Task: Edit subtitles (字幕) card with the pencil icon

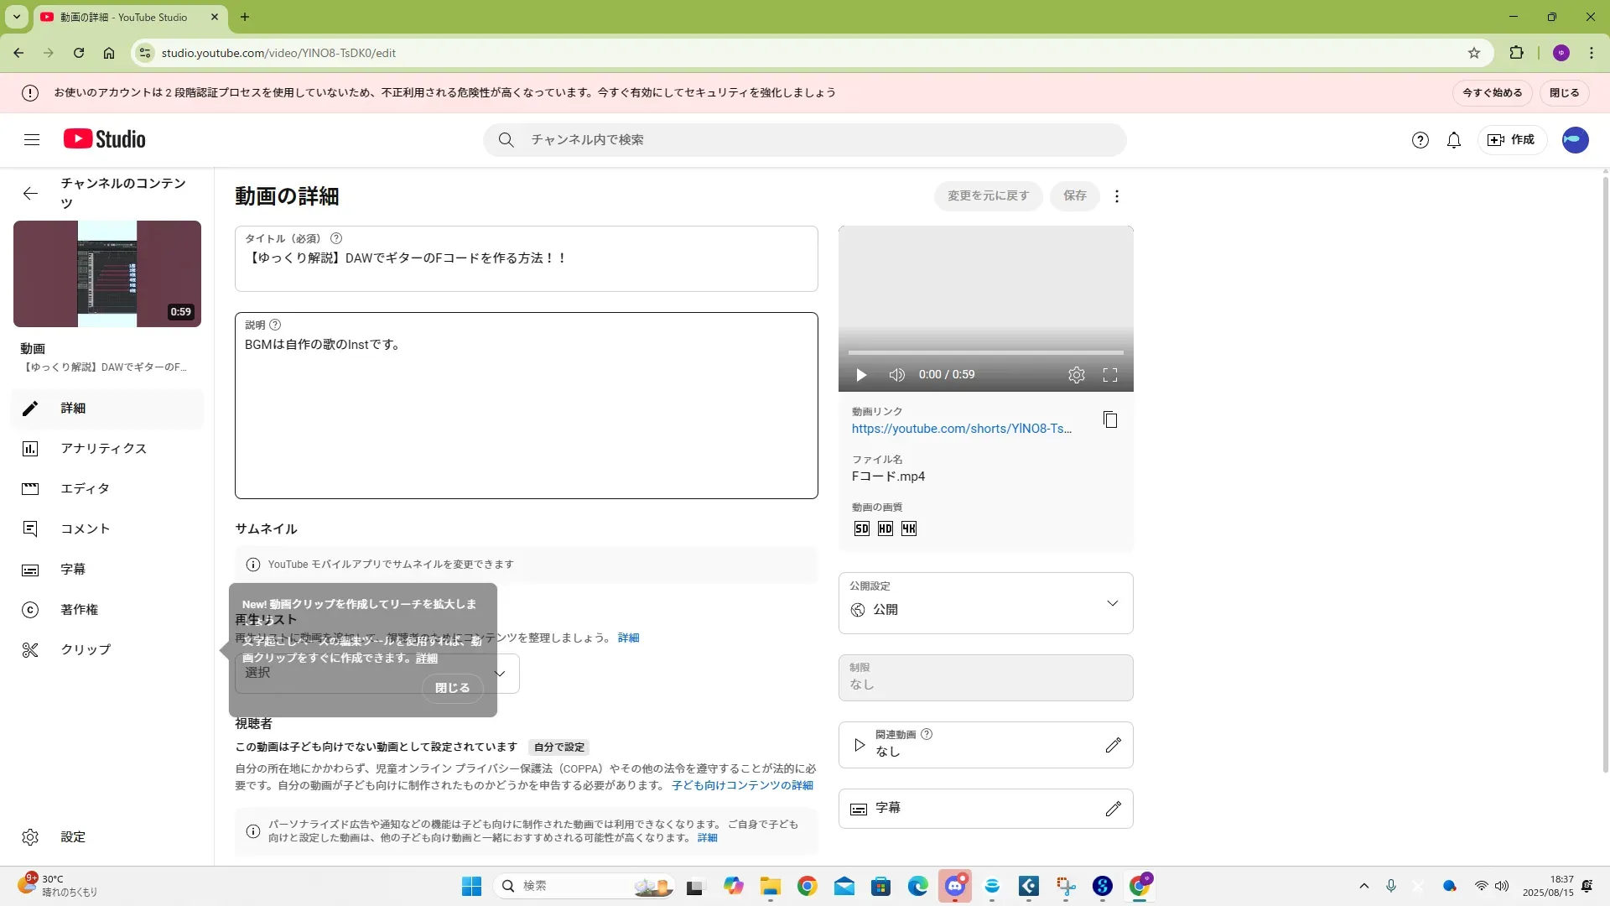Action: pos(1113,809)
